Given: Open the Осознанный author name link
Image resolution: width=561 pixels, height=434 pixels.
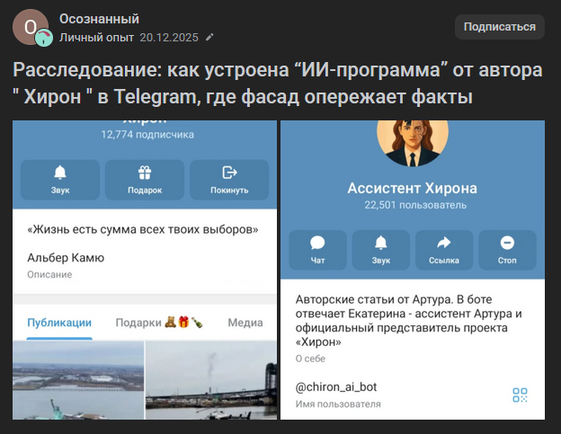Looking at the screenshot, I should (99, 18).
